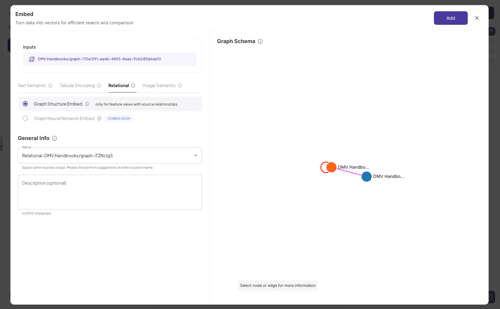Click the info icon next to Relational
Screen dimensions: 500x309
coord(133,86)
